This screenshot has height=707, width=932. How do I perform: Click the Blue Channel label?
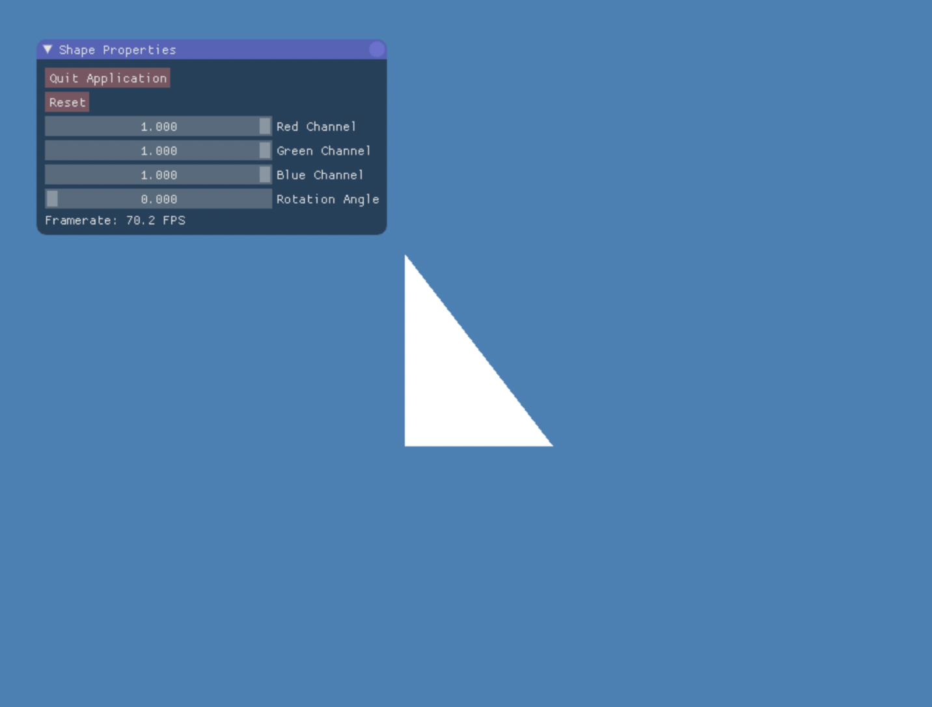320,174
